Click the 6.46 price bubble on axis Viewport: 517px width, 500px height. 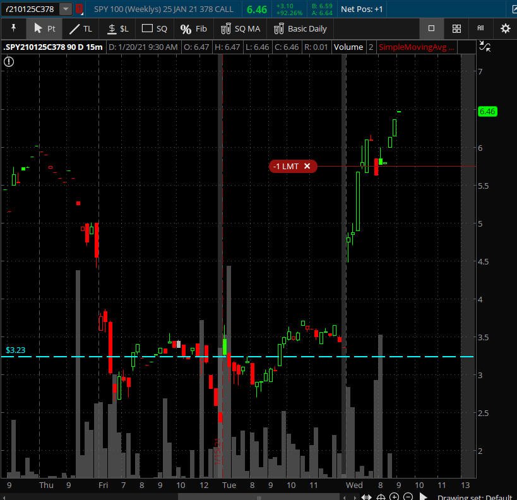(487, 112)
